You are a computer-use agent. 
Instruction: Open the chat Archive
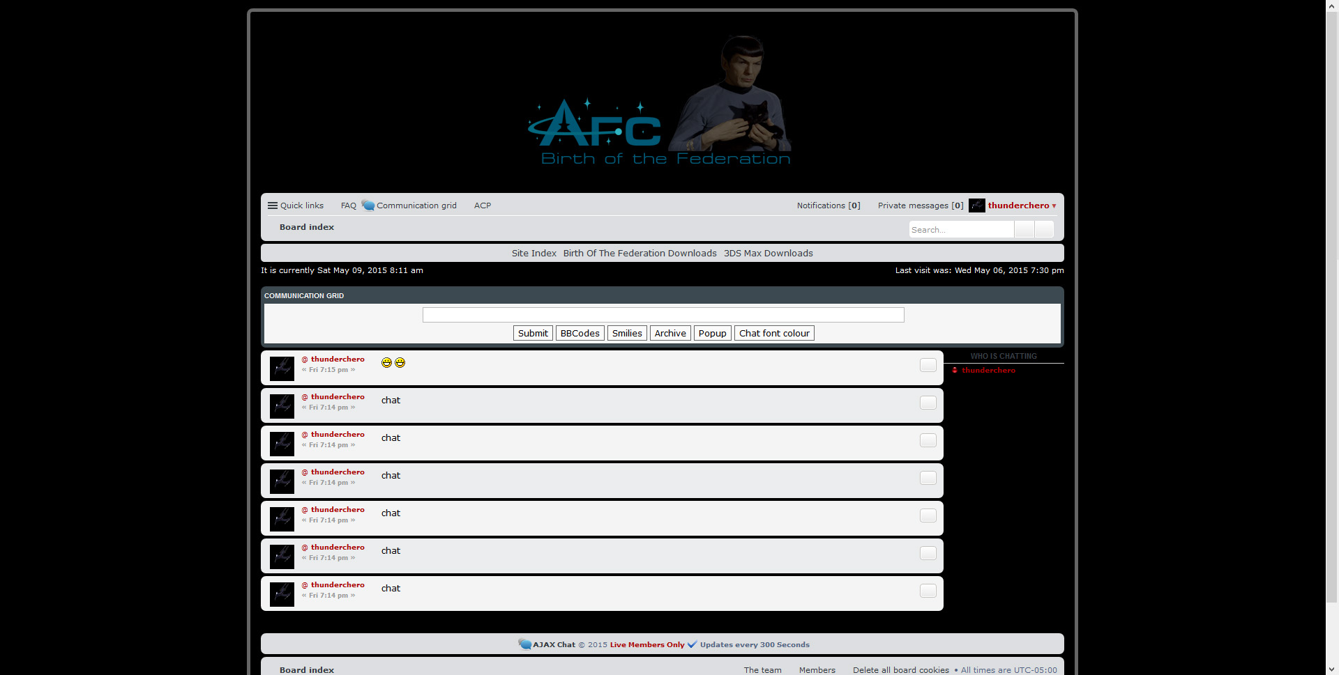tap(670, 333)
